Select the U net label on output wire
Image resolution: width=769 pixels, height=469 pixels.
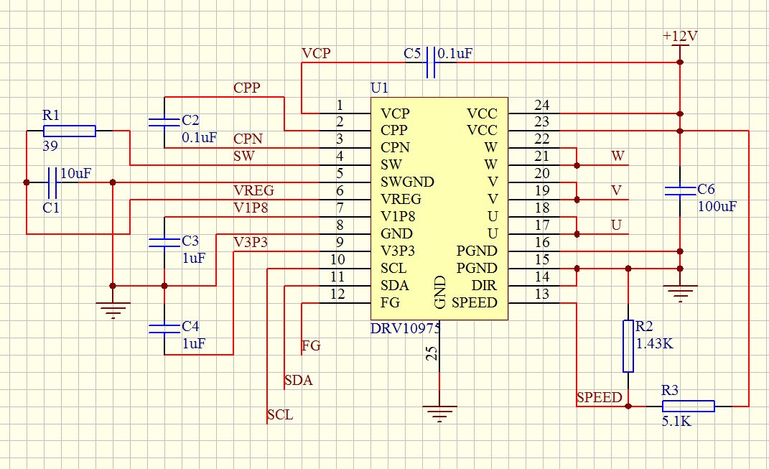pyautogui.click(x=617, y=226)
